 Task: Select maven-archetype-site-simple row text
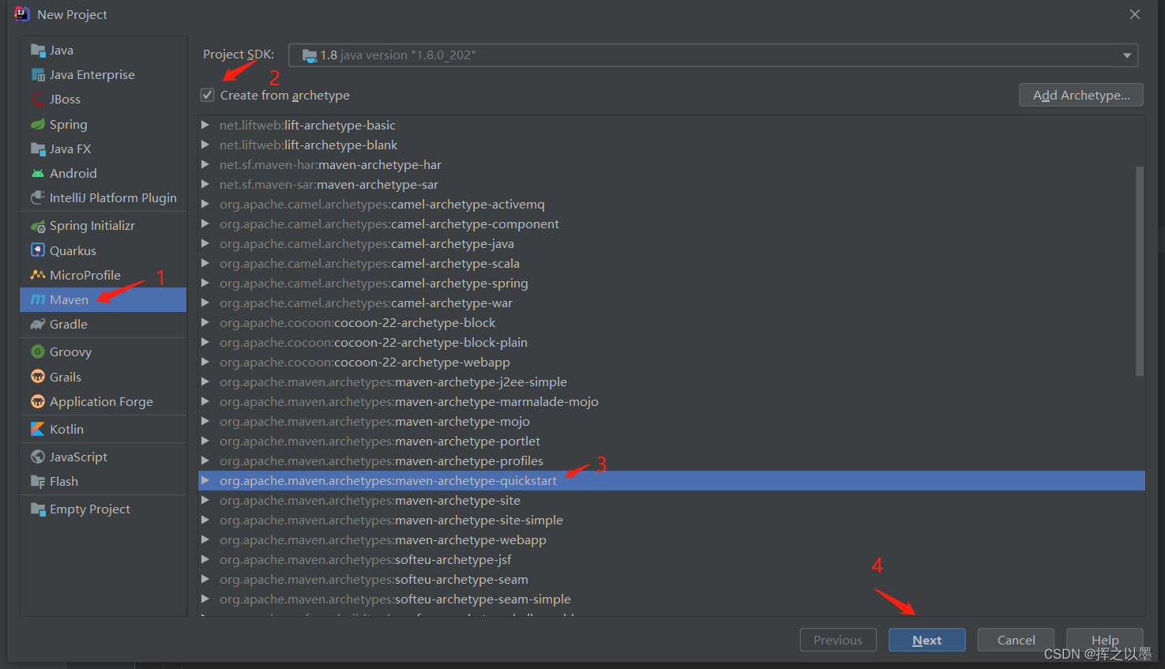[x=391, y=521]
